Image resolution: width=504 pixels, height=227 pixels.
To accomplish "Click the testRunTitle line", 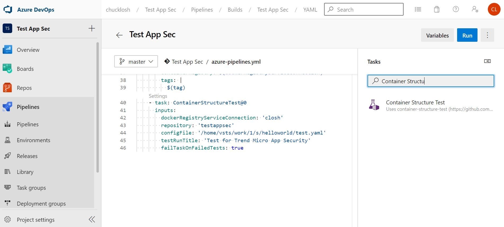I will tap(236, 140).
